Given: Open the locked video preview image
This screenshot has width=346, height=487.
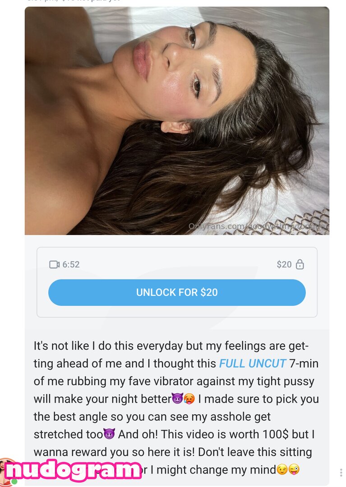Looking at the screenshot, I should click(177, 121).
